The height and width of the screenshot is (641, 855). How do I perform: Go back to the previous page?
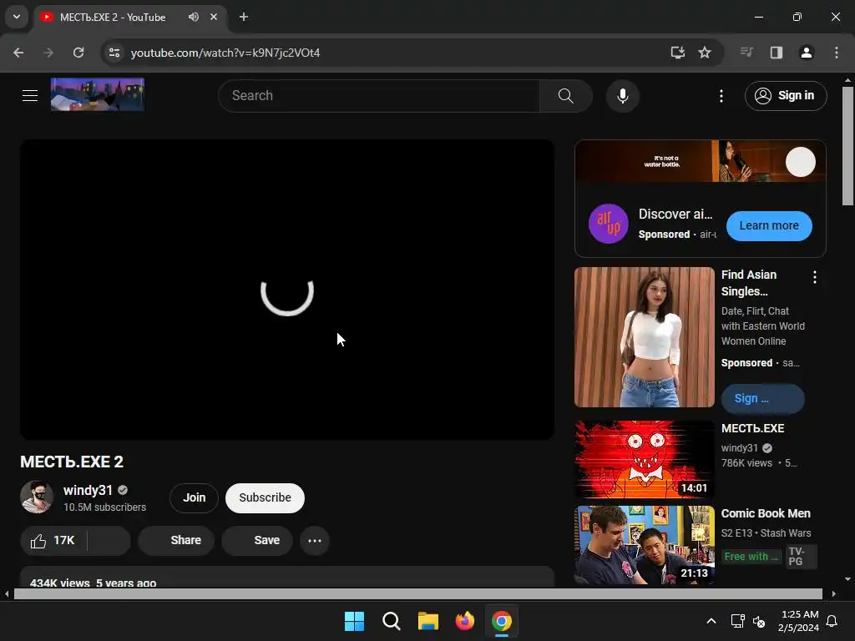[x=18, y=53]
